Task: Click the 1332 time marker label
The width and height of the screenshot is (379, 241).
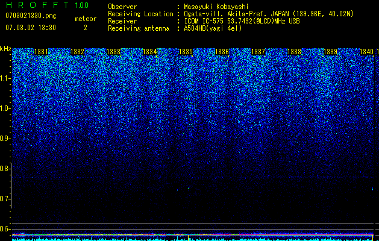Action: pyautogui.click(x=78, y=52)
